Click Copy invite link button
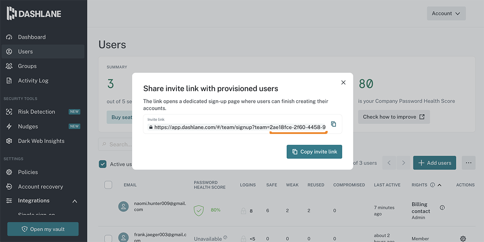The width and height of the screenshot is (484, 242). (x=314, y=152)
